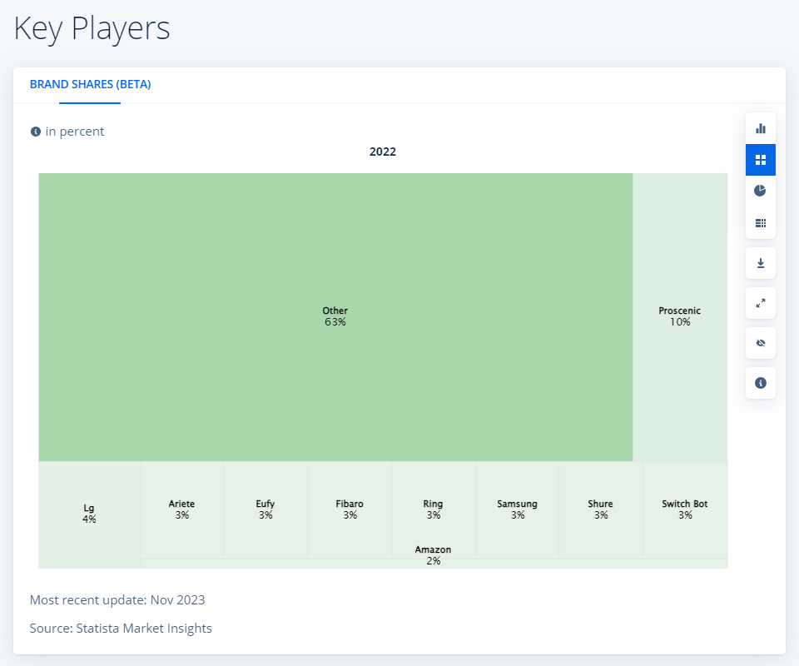Open chart information from sidebar info button

click(x=760, y=383)
